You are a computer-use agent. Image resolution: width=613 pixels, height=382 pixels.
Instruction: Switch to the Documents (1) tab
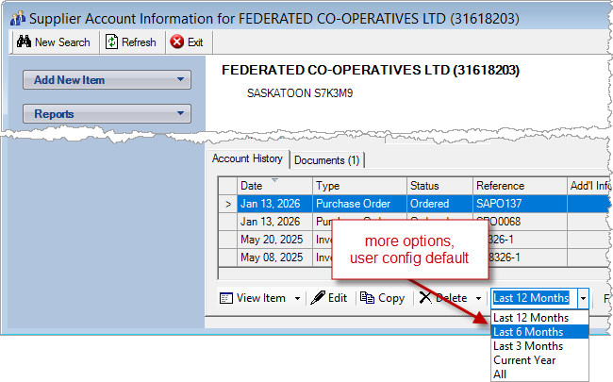327,160
